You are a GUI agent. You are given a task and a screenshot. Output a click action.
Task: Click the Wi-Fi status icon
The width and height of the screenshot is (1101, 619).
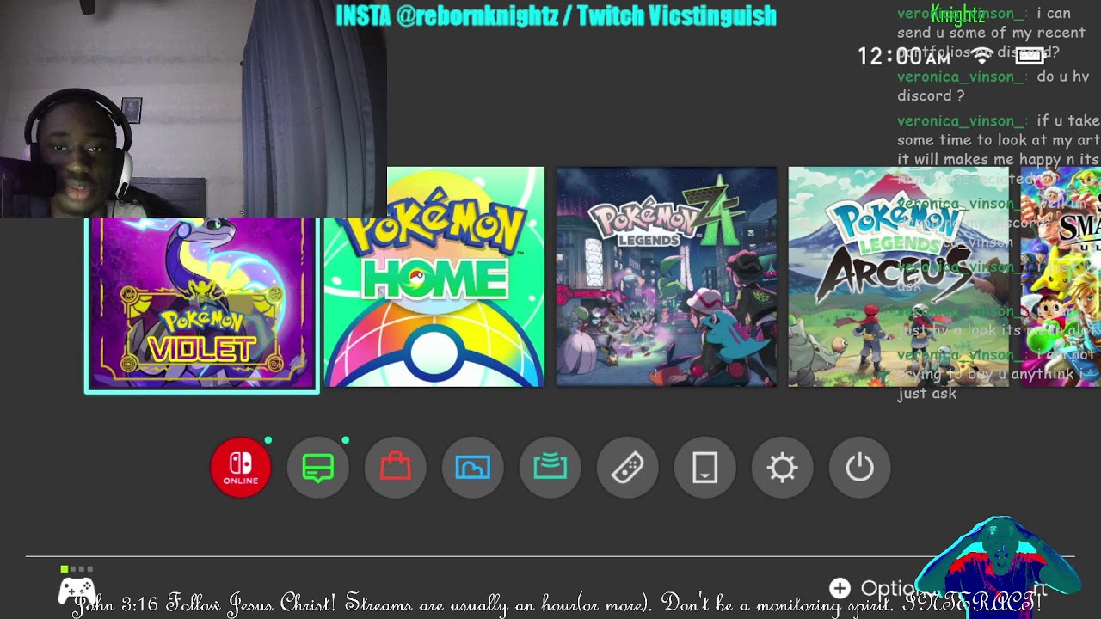point(981,56)
